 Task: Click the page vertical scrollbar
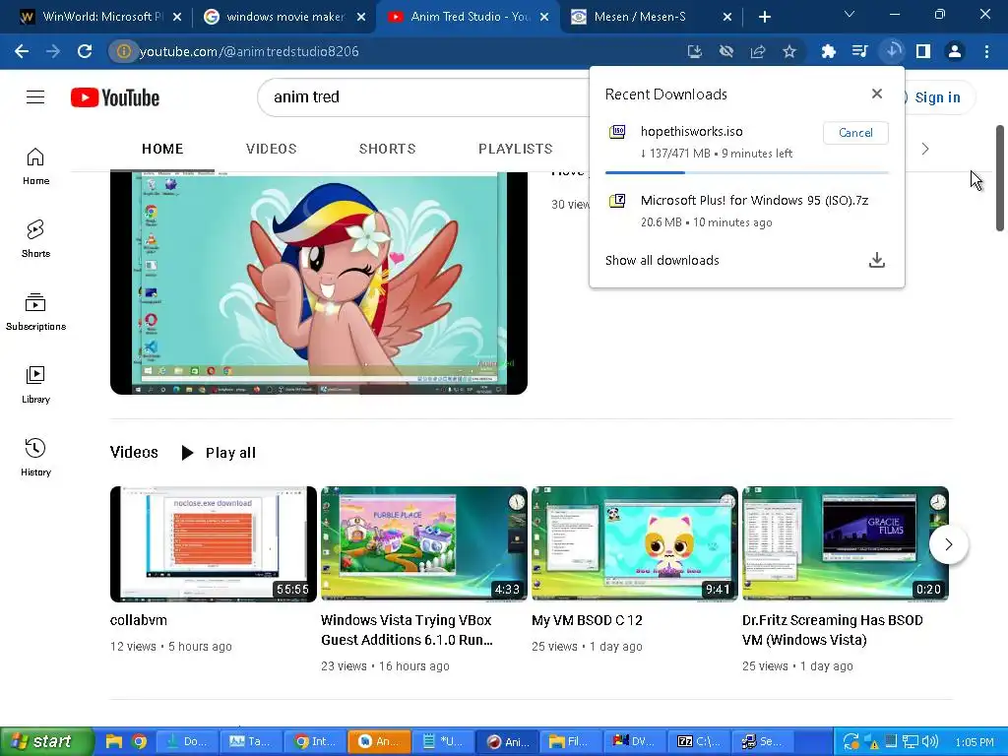tap(1000, 178)
